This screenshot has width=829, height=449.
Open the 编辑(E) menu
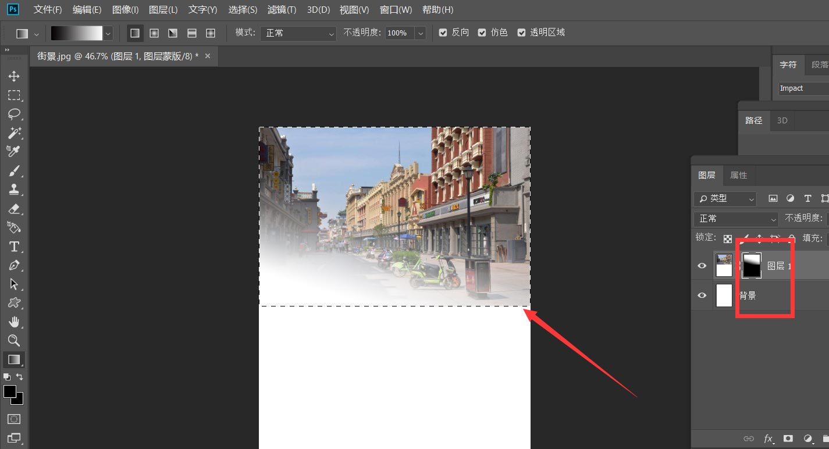click(x=87, y=10)
